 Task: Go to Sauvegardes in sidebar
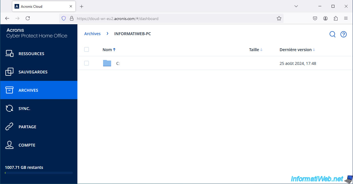click(x=33, y=72)
